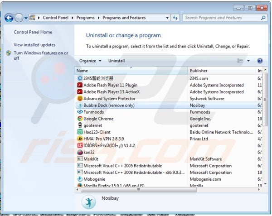The image size is (272, 216).
Task: Sort list by Name column header
Action: [131, 71]
